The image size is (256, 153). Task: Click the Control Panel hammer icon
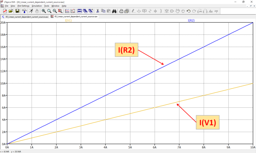pos(24,11)
